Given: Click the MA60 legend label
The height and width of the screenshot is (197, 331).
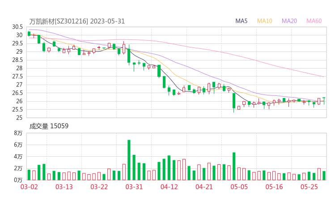Looking at the screenshot, I should [x=314, y=21].
